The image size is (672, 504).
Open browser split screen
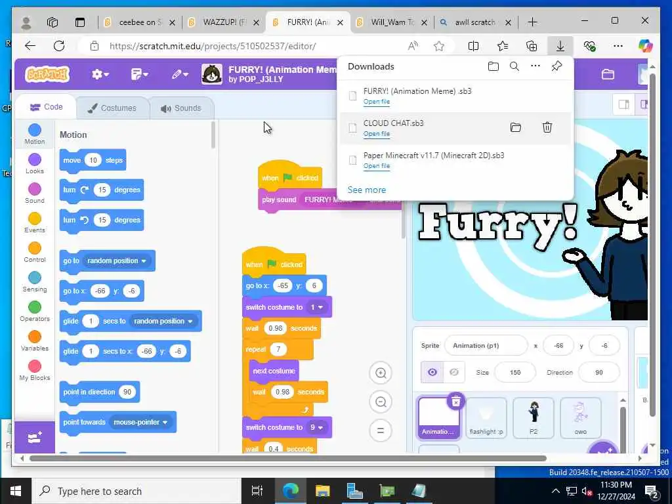click(473, 46)
